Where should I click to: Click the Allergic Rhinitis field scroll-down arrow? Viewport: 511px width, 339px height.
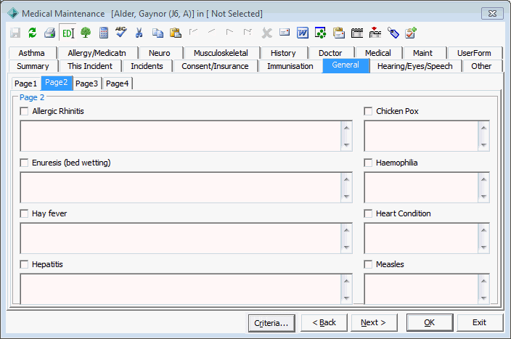pos(346,144)
